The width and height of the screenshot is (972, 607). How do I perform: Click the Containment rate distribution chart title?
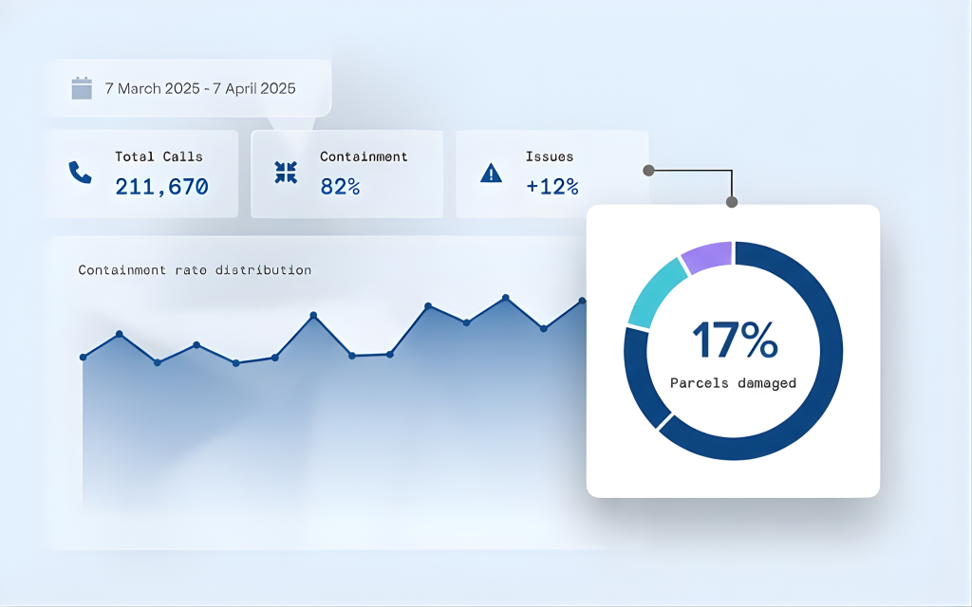195,270
